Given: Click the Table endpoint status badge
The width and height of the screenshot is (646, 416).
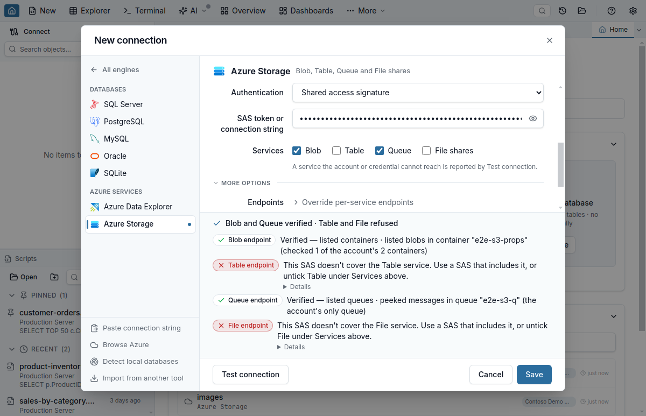Looking at the screenshot, I should (x=246, y=265).
